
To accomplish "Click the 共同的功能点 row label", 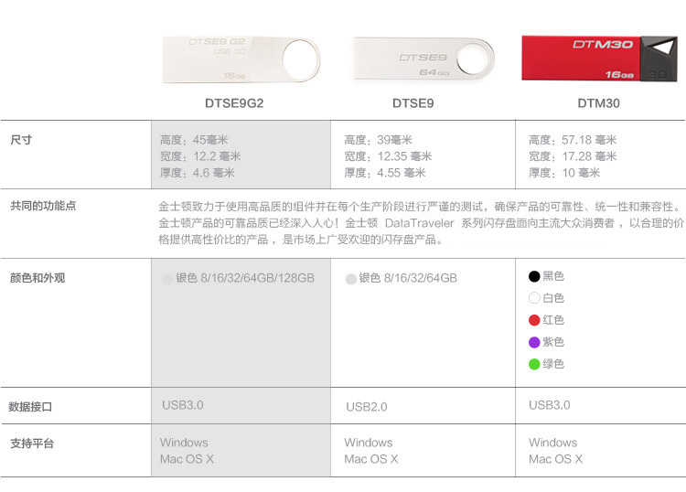I will (43, 206).
